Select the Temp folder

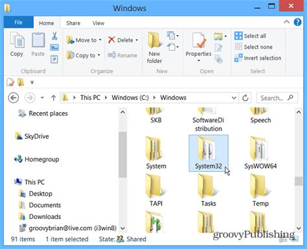point(260,191)
